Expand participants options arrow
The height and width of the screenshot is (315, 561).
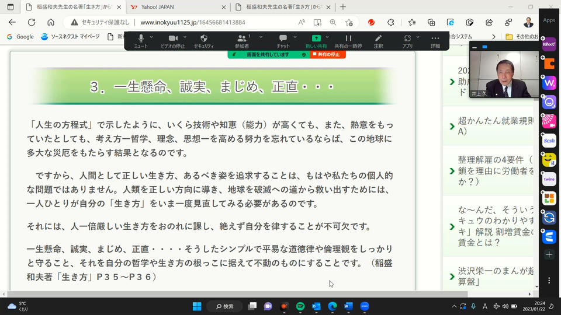click(x=261, y=37)
